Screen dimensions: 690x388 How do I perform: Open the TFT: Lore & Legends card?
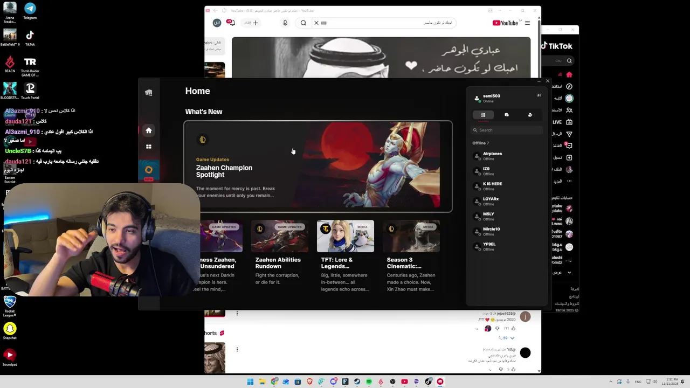(x=345, y=256)
